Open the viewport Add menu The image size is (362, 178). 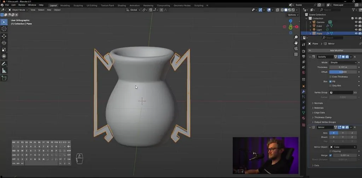coord(49,10)
